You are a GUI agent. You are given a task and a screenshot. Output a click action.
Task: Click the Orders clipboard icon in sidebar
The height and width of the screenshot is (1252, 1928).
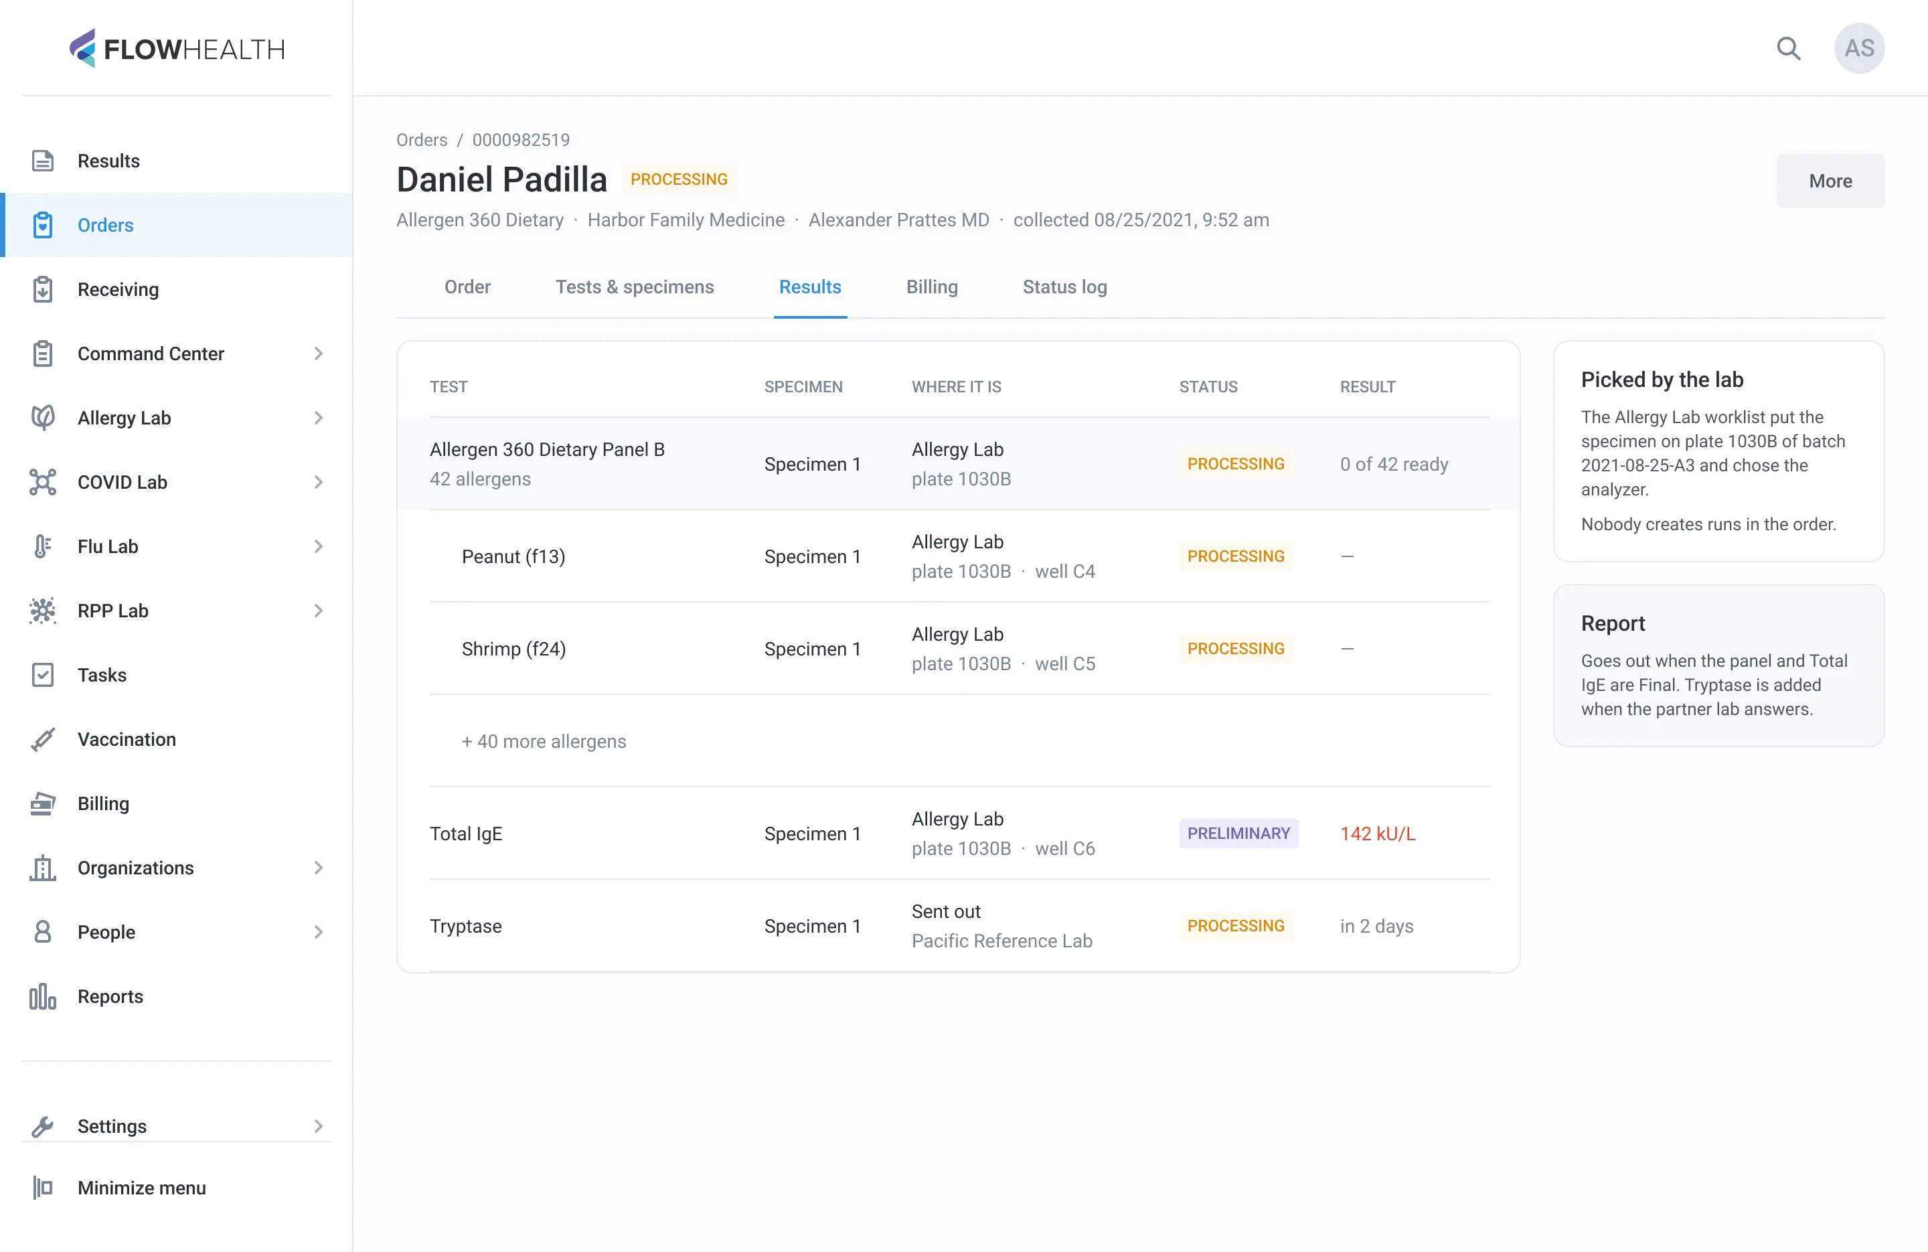(43, 224)
